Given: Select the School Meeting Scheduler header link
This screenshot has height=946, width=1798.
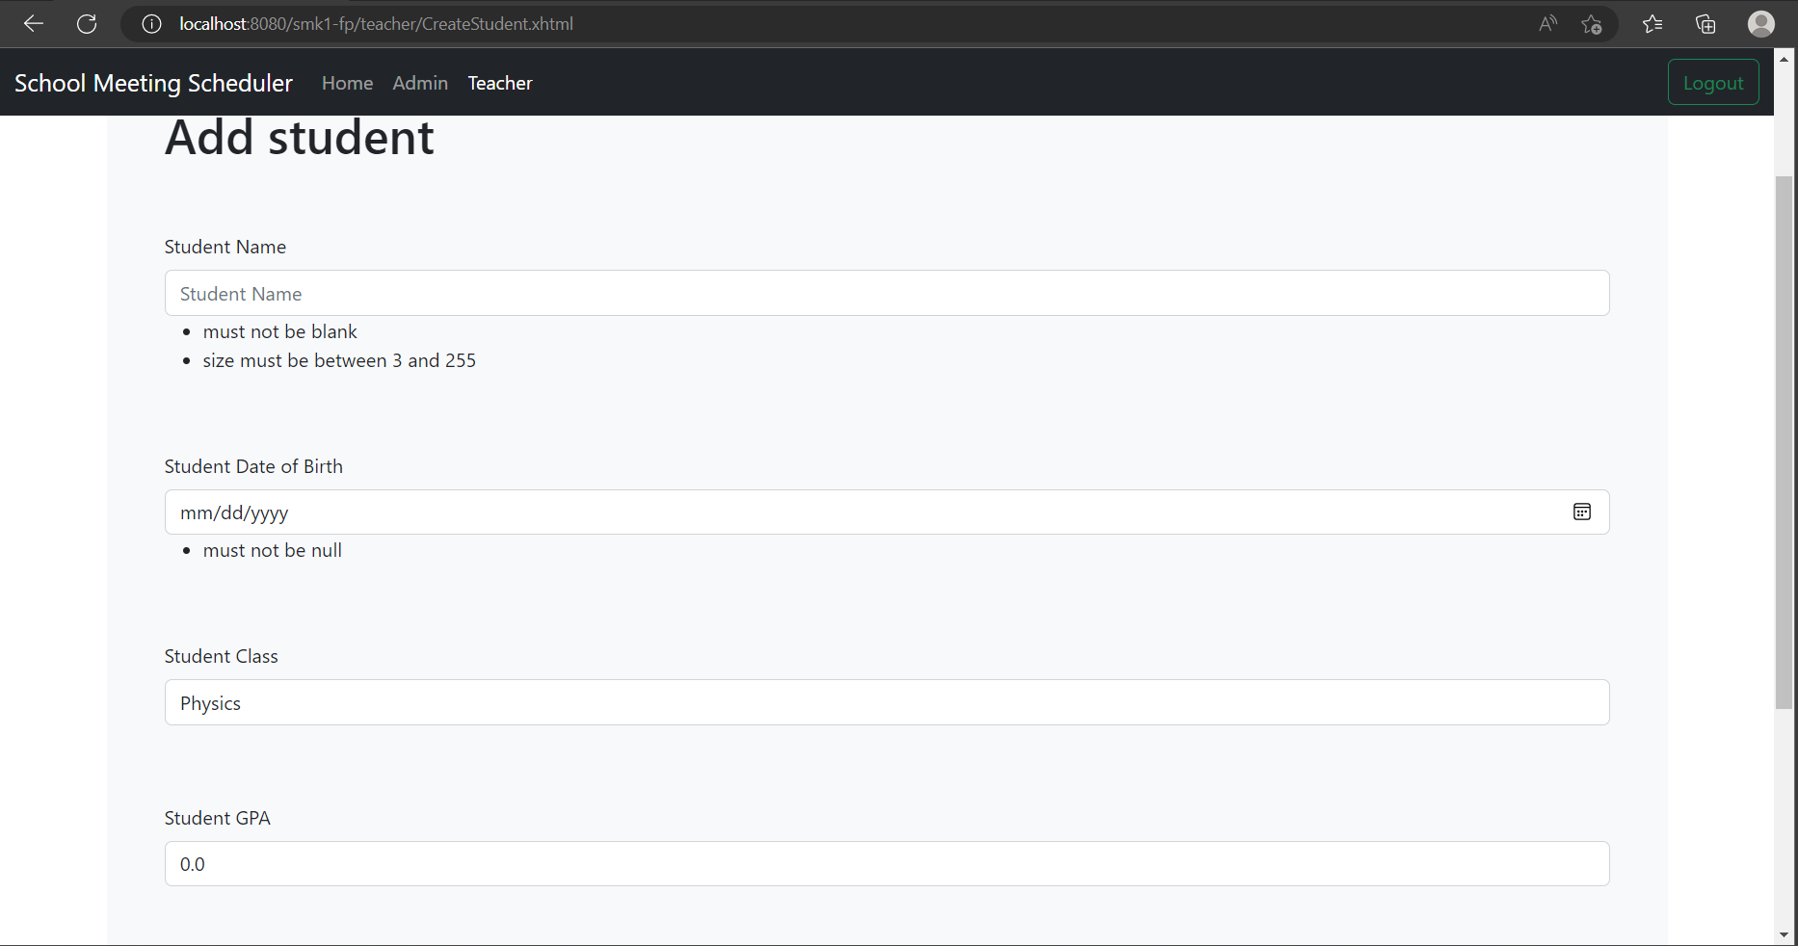Looking at the screenshot, I should (153, 83).
